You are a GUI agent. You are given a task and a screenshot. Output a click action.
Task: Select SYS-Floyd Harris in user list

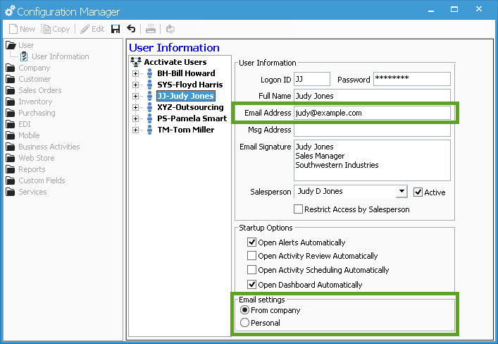[190, 85]
